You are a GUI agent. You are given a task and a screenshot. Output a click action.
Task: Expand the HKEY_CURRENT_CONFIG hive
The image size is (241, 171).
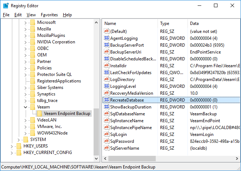click(12, 153)
